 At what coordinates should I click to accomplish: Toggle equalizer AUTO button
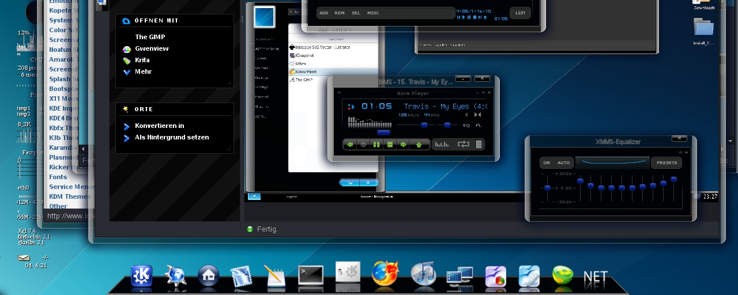pyautogui.click(x=563, y=162)
